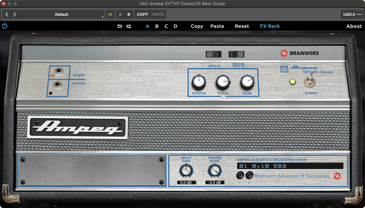Click the AMPEG CABINETS & RECORDING CHAIN label

[272, 160]
